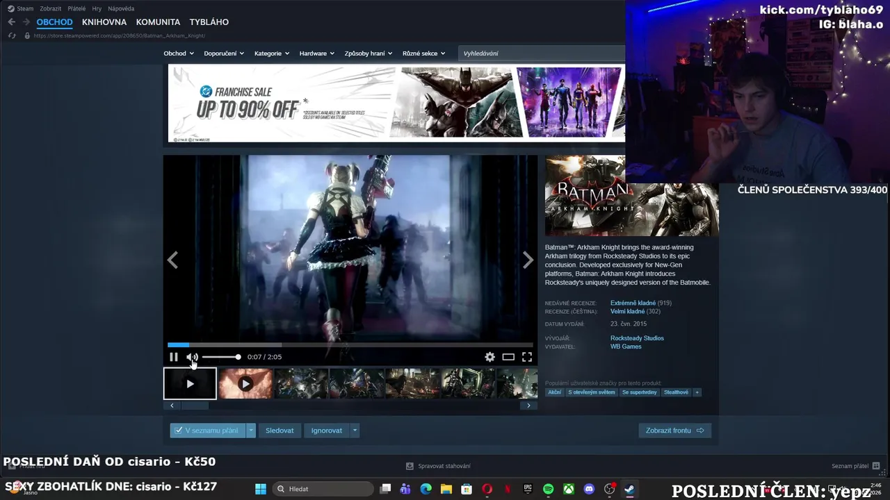
Task: Select the 'S otevřeným světem' tag
Action: coord(592,392)
